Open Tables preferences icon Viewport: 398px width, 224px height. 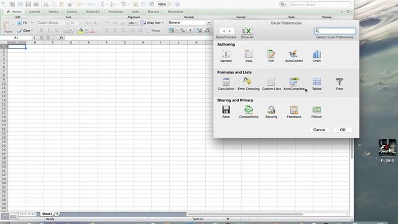pyautogui.click(x=317, y=84)
